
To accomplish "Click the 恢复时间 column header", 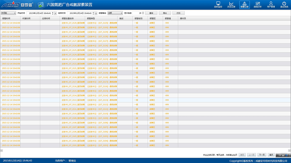I will [30, 18].
